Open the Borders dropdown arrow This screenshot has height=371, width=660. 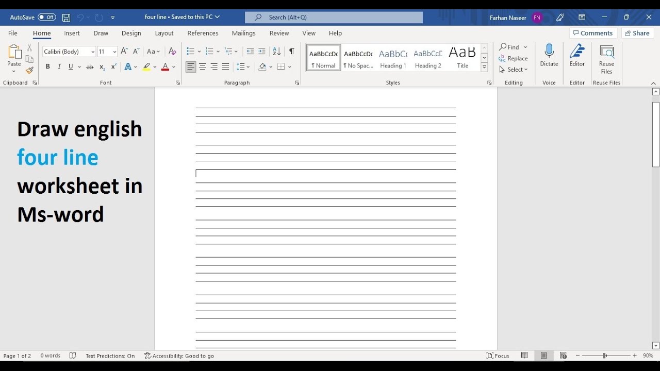290,67
